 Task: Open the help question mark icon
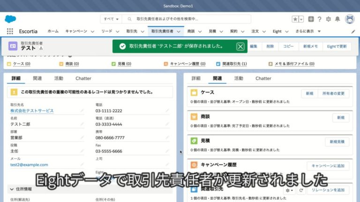[319, 19]
